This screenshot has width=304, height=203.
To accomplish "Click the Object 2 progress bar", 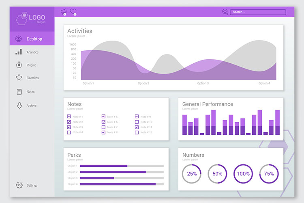I will [122, 172].
